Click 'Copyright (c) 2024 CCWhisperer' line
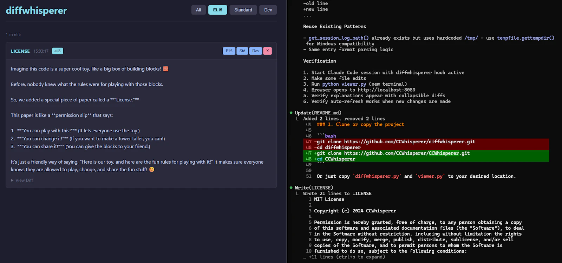Image resolution: width=562 pixels, height=263 pixels. [355, 211]
